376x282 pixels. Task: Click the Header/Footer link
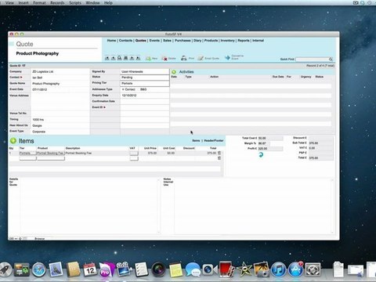(x=214, y=140)
